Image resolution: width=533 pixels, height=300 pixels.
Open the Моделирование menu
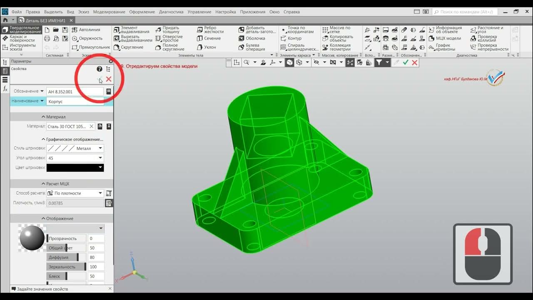(109, 12)
